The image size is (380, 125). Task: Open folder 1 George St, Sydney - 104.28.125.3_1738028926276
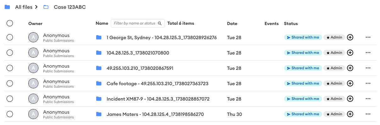(x=162, y=38)
